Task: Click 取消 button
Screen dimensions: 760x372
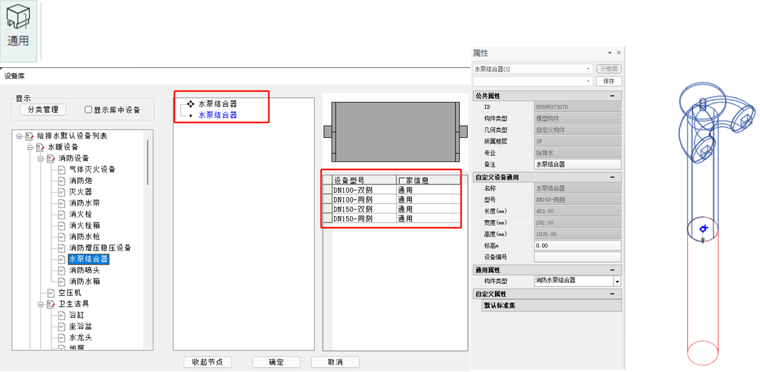Action: tap(336, 362)
